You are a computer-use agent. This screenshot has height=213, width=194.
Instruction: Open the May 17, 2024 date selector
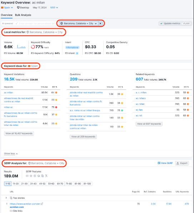click(x=40, y=8)
